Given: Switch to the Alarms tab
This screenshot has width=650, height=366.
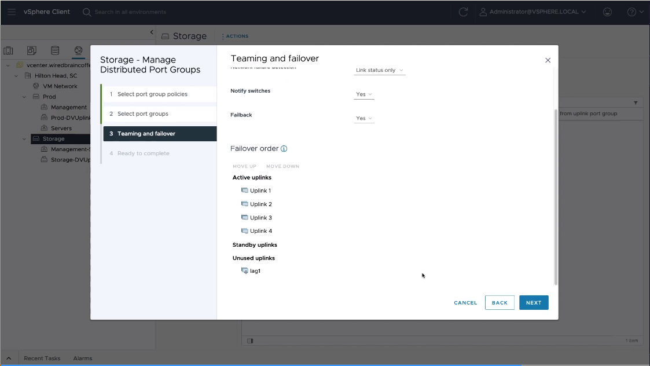Looking at the screenshot, I should point(83,358).
